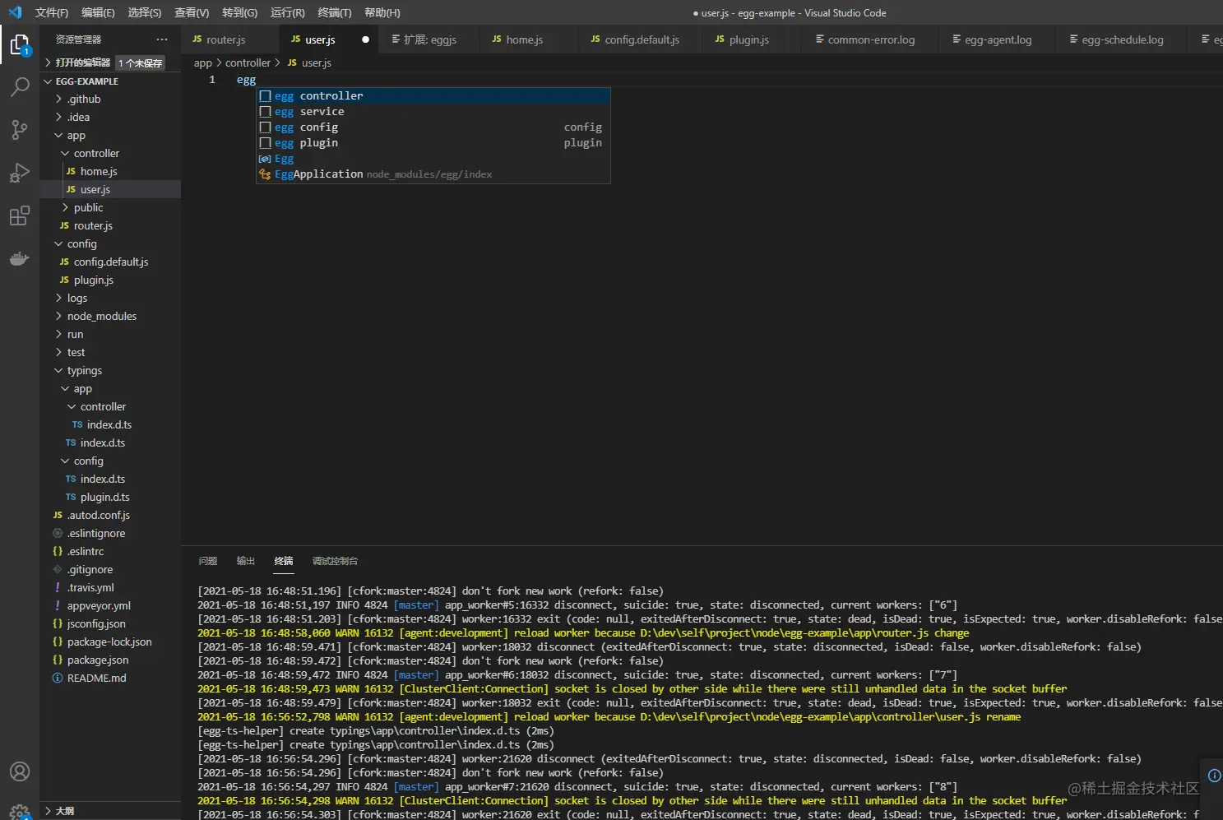This screenshot has height=820, width=1223.
Task: Click the VS Code logo in title bar
Action: click(15, 12)
